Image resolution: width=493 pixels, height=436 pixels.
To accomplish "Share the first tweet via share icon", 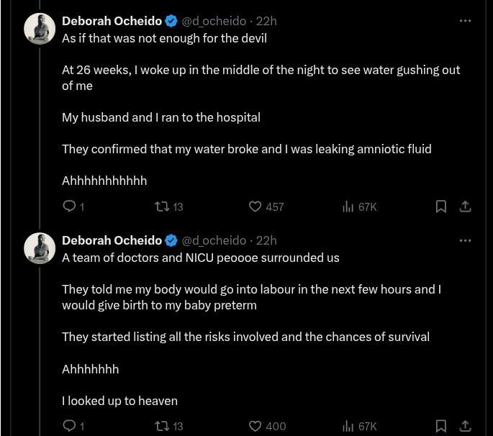I will click(x=466, y=206).
